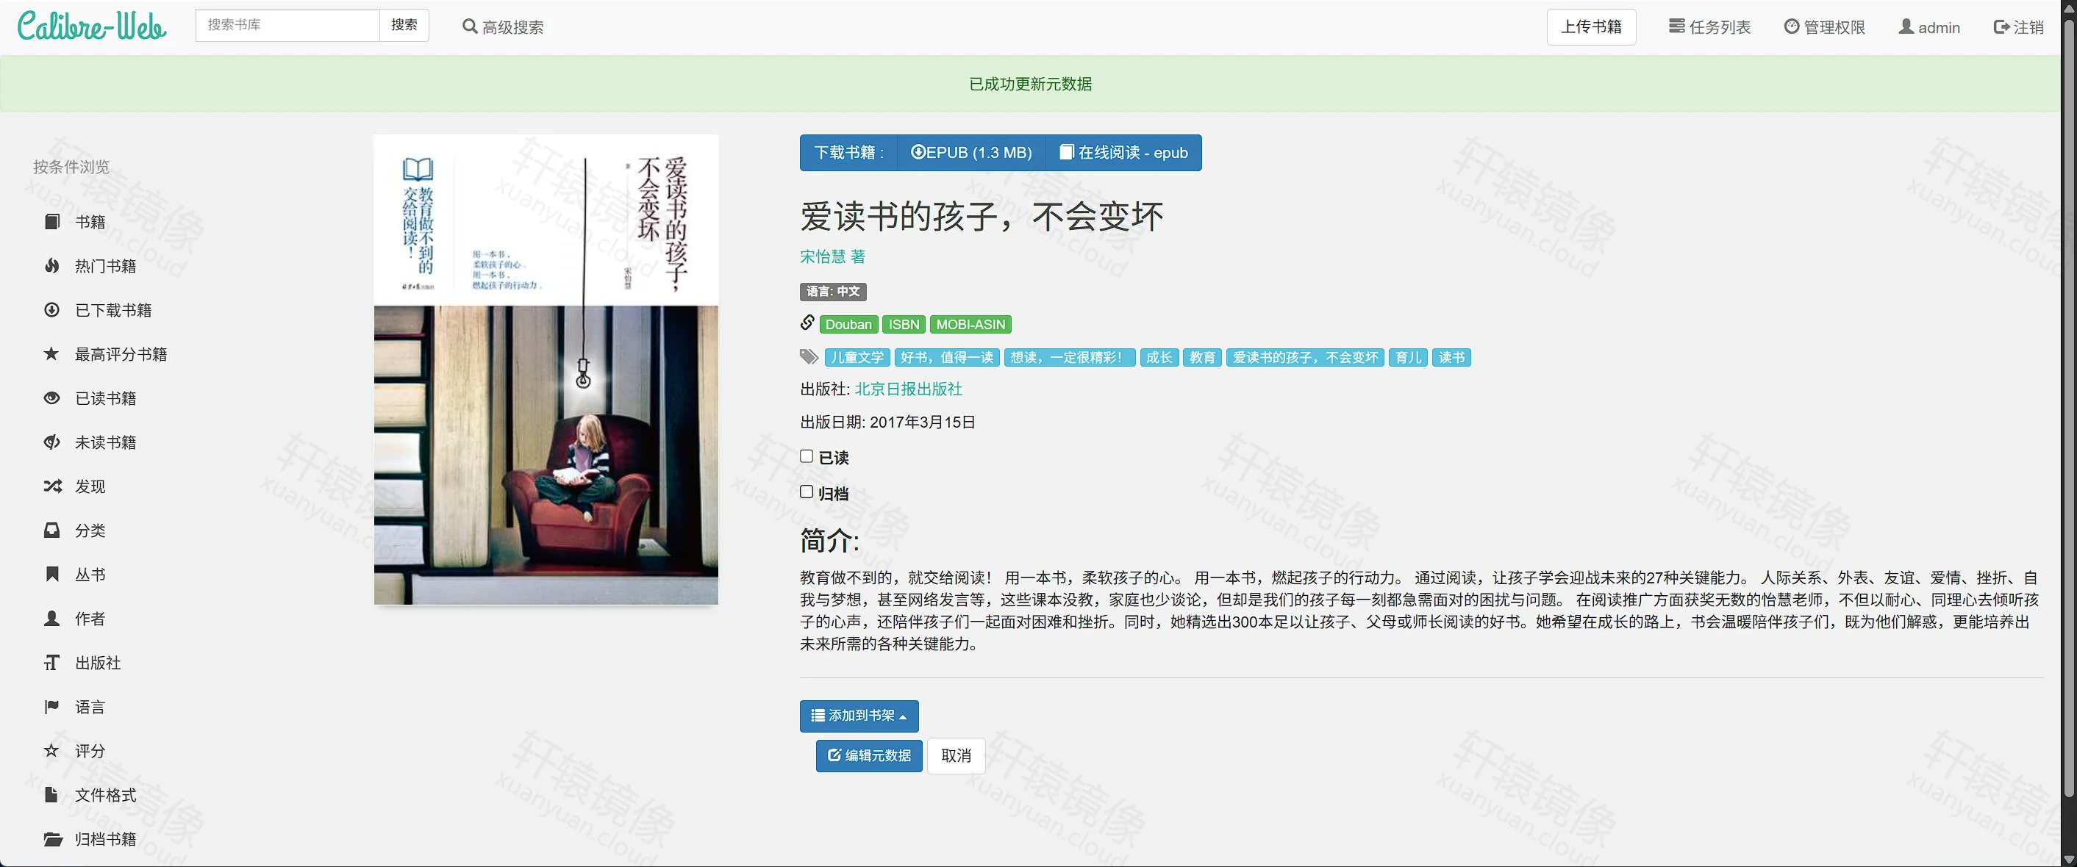Image resolution: width=2077 pixels, height=867 pixels.
Task: Click the flame icon for hot books
Action: [51, 266]
